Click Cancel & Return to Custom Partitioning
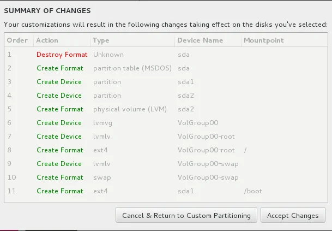This screenshot has height=231, width=332. (186, 216)
